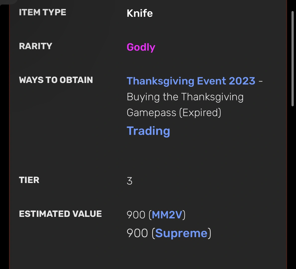
Task: Click the Trading link
Action: [148, 131]
